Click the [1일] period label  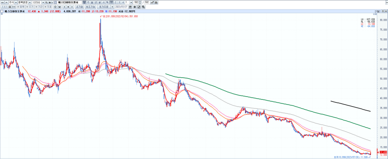coord(378,11)
